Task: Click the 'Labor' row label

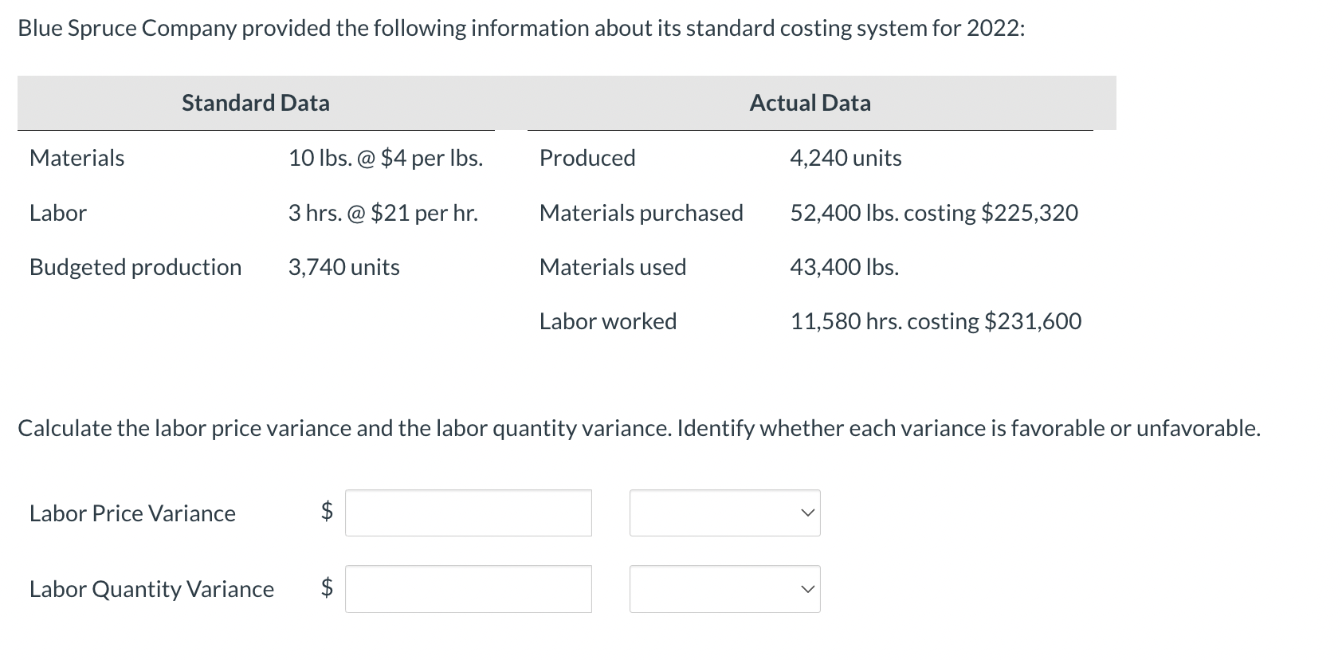Action: tap(58, 213)
